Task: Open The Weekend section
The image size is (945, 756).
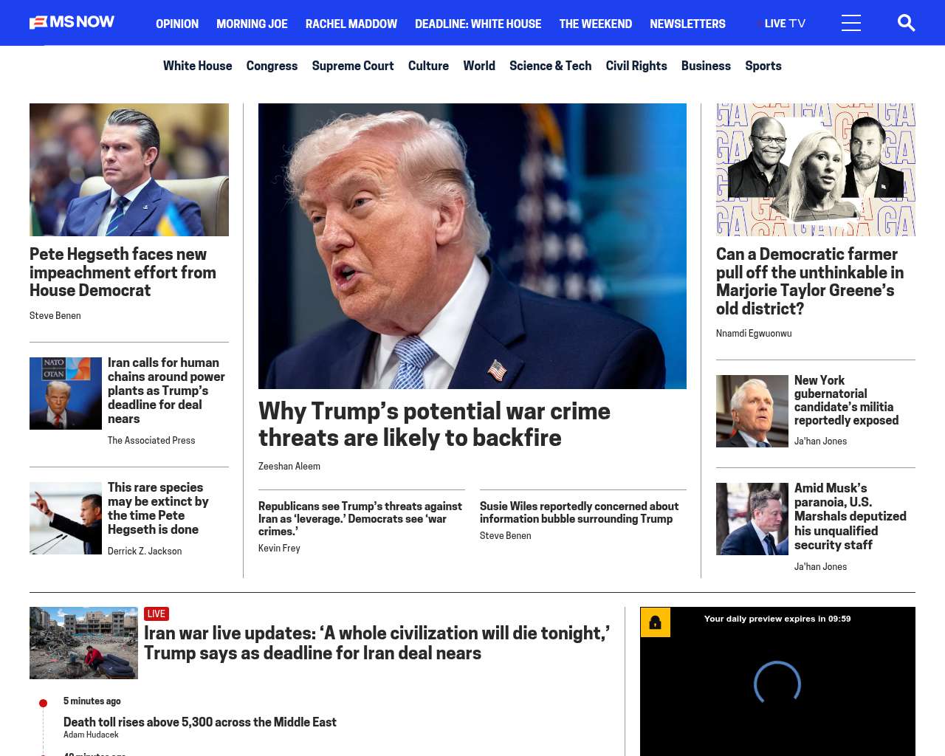Action: click(596, 24)
